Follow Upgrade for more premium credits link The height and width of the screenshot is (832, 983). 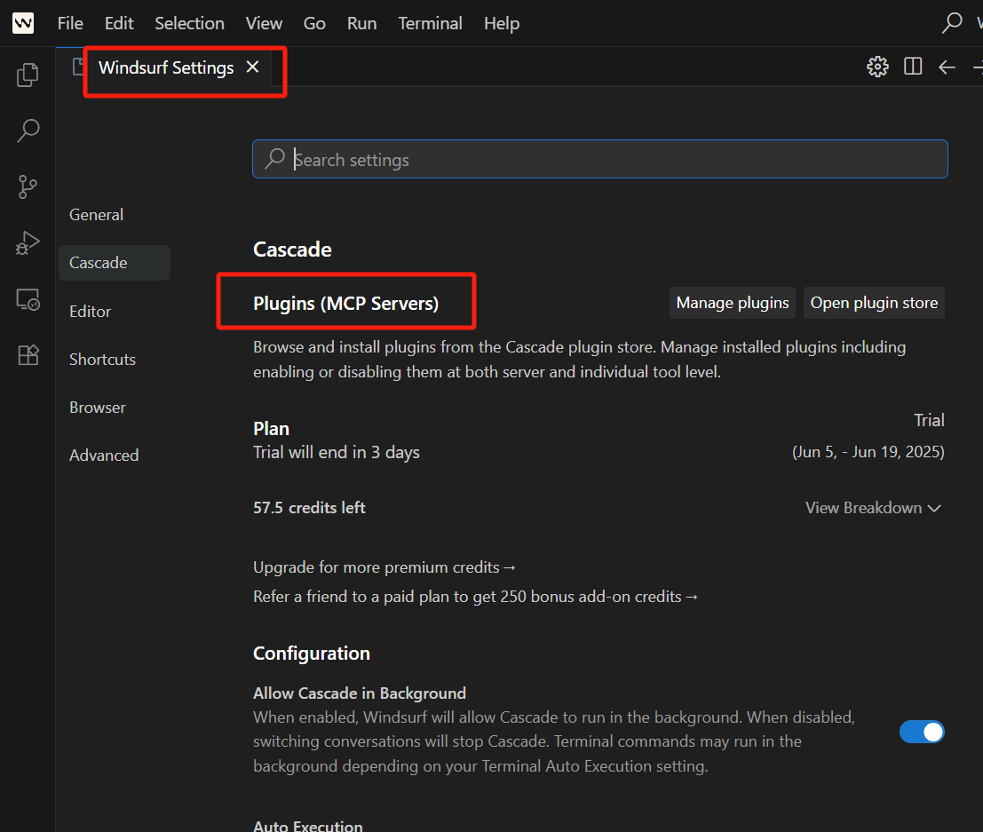(x=384, y=567)
